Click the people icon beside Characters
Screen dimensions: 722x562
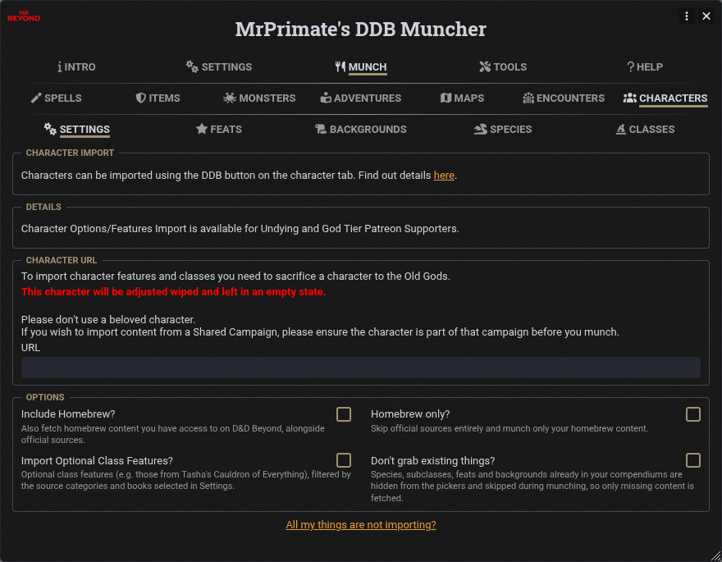click(630, 98)
